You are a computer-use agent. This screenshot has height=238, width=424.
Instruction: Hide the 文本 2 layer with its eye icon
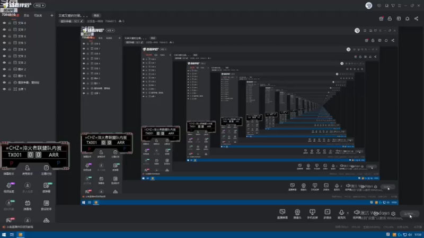4,62
